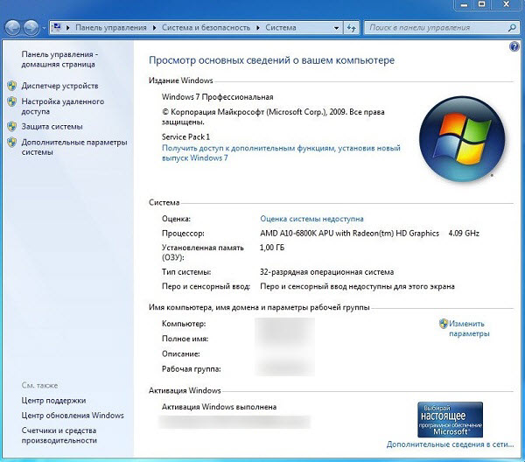The width and height of the screenshot is (525, 462).
Task: Open Центр поддержки link
Action: (x=53, y=401)
